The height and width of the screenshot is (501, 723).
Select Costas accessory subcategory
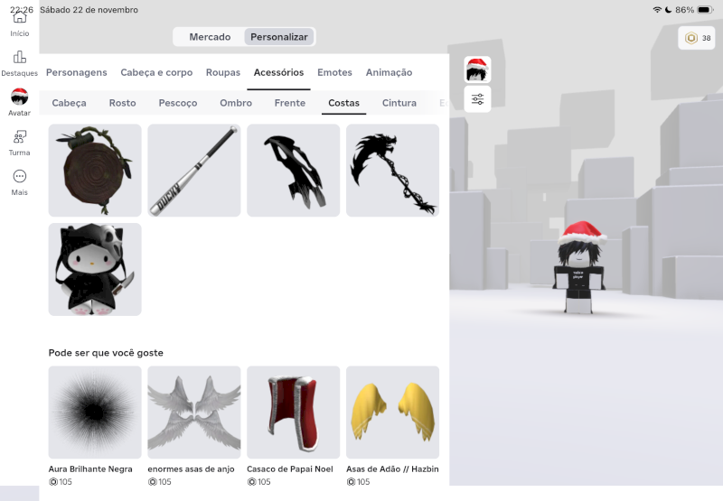pyautogui.click(x=344, y=103)
